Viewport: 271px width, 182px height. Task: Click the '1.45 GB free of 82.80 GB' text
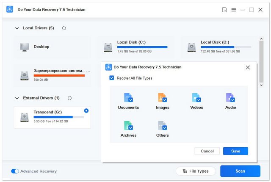[134, 51]
